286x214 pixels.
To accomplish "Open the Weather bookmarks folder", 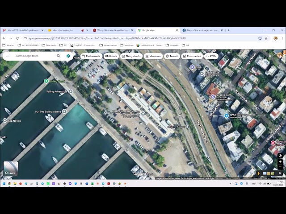I will [8, 45].
